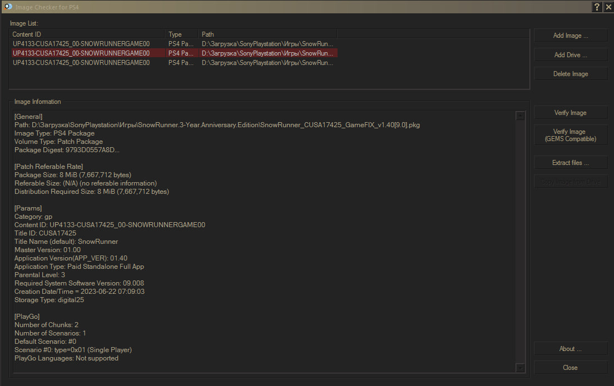Screen dimensions: 614x386
Task: Click the 'Referable Size: (N/A)' line
Action: [x=85, y=183]
